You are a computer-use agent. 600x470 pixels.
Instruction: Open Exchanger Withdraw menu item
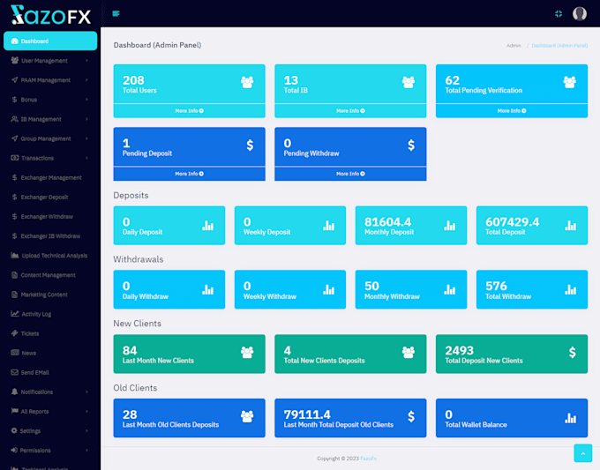(50, 216)
